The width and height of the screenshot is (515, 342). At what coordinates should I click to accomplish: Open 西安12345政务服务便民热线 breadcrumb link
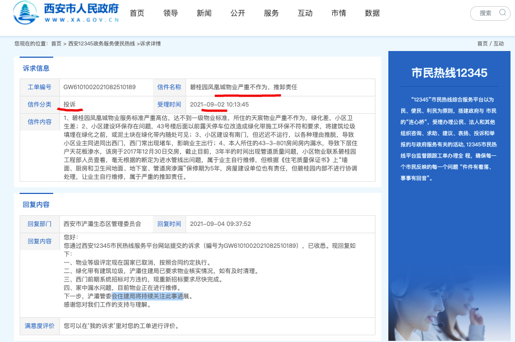click(101, 44)
